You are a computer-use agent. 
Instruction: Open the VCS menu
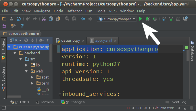point(113,11)
